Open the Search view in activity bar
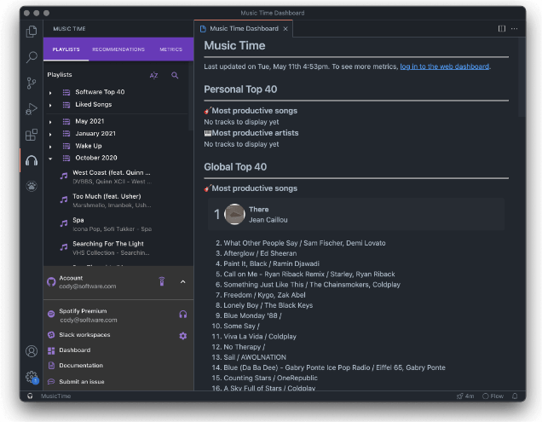The height and width of the screenshot is (422, 542). (x=32, y=57)
